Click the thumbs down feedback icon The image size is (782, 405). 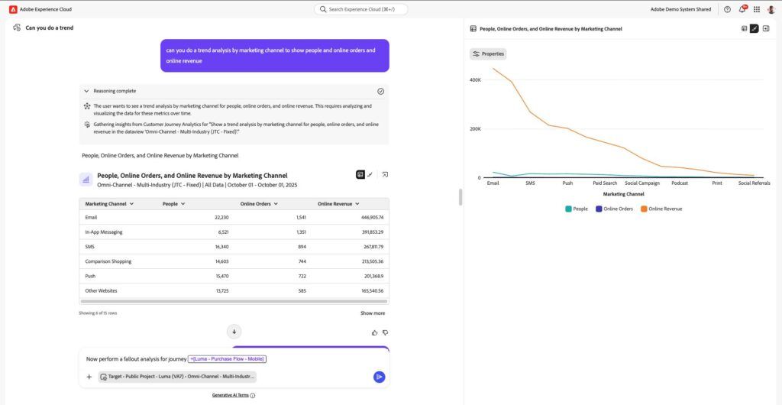385,332
